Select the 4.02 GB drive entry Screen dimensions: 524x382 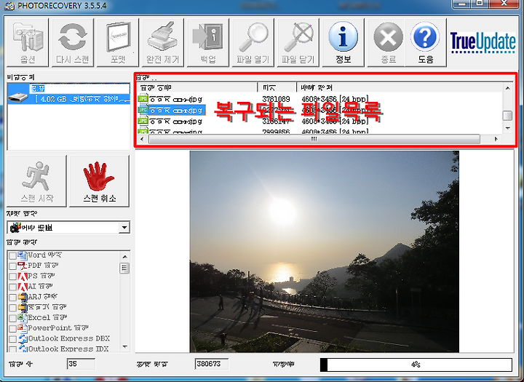pyautogui.click(x=68, y=94)
